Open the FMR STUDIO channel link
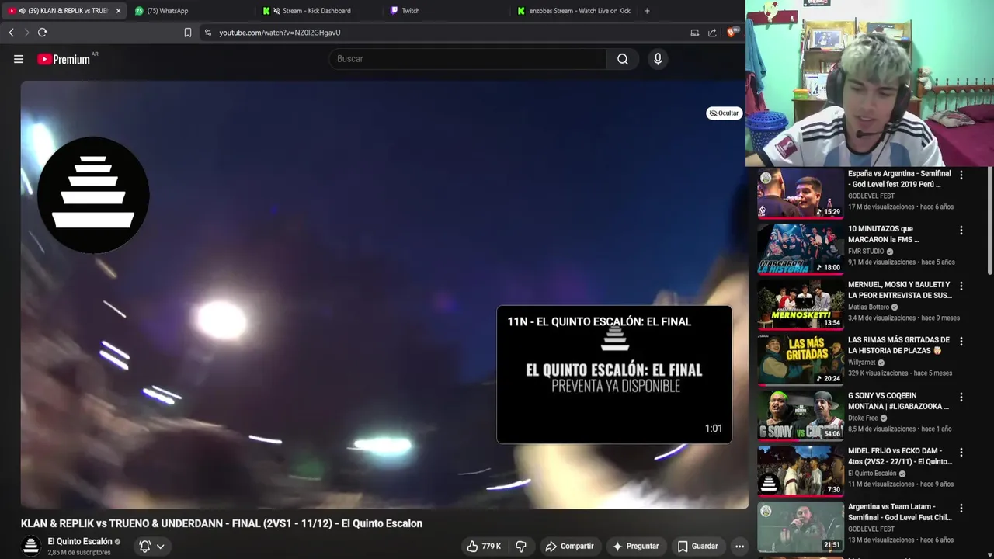This screenshot has height=559, width=994. click(x=866, y=252)
